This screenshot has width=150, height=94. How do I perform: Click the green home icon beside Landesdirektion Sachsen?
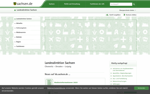15,10
